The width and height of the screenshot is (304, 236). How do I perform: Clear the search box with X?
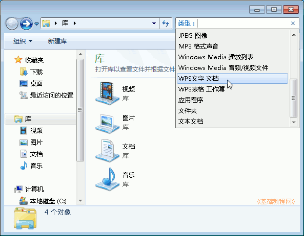coord(293,23)
